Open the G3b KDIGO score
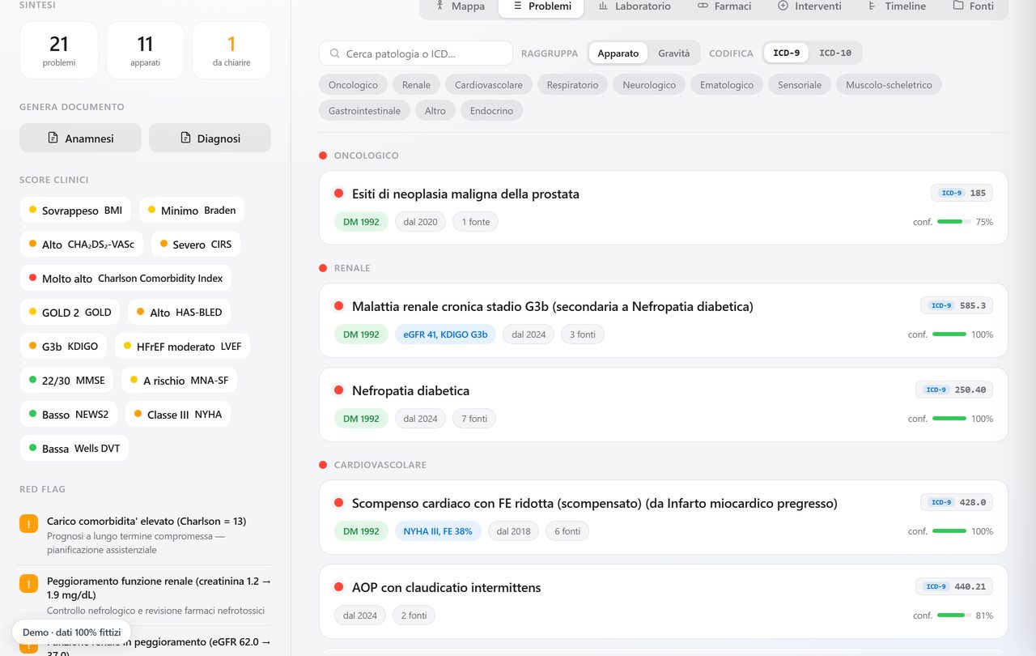Image resolution: width=1036 pixels, height=656 pixels. 63,347
